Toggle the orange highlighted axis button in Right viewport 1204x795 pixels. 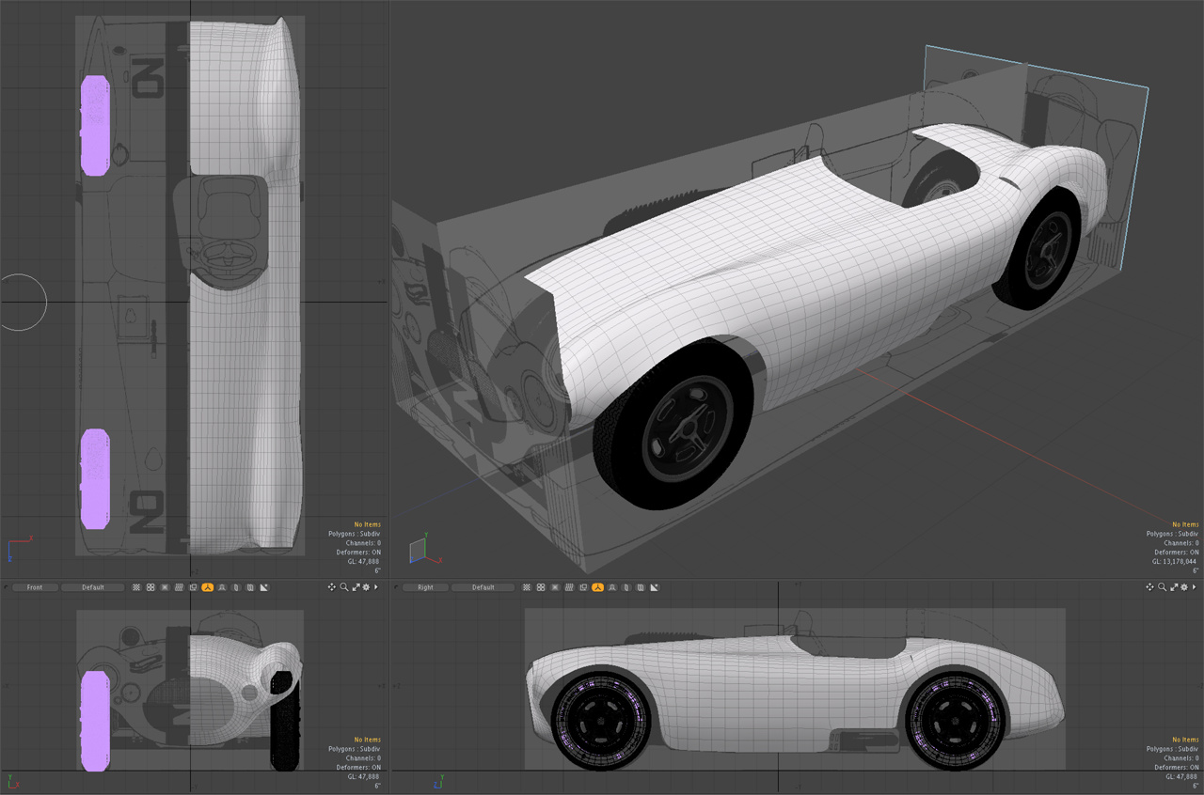click(x=597, y=587)
